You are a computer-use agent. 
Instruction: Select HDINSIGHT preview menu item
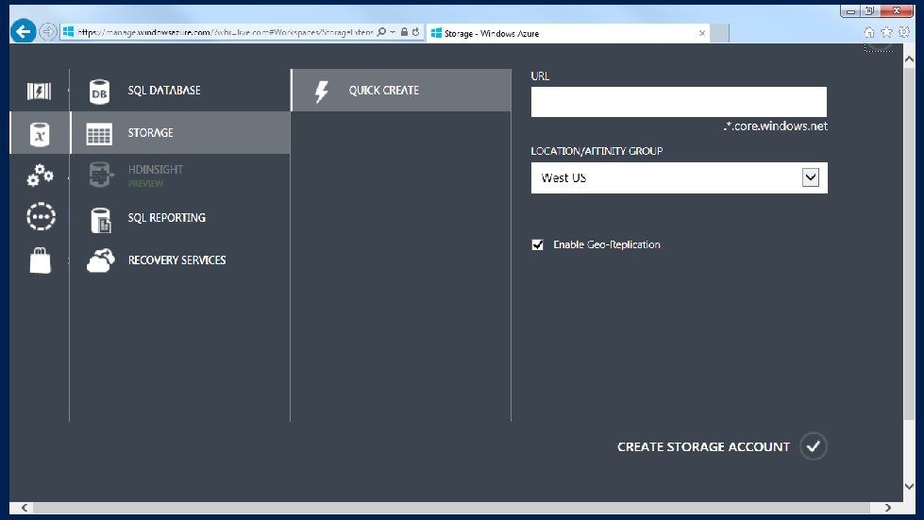[x=179, y=175]
